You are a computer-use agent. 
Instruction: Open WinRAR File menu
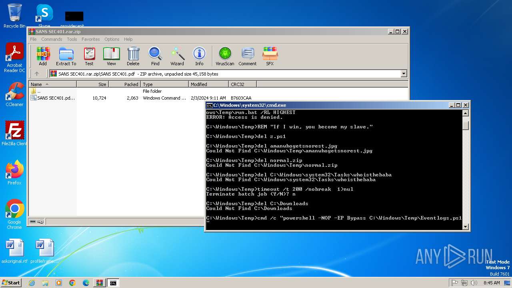pos(33,39)
